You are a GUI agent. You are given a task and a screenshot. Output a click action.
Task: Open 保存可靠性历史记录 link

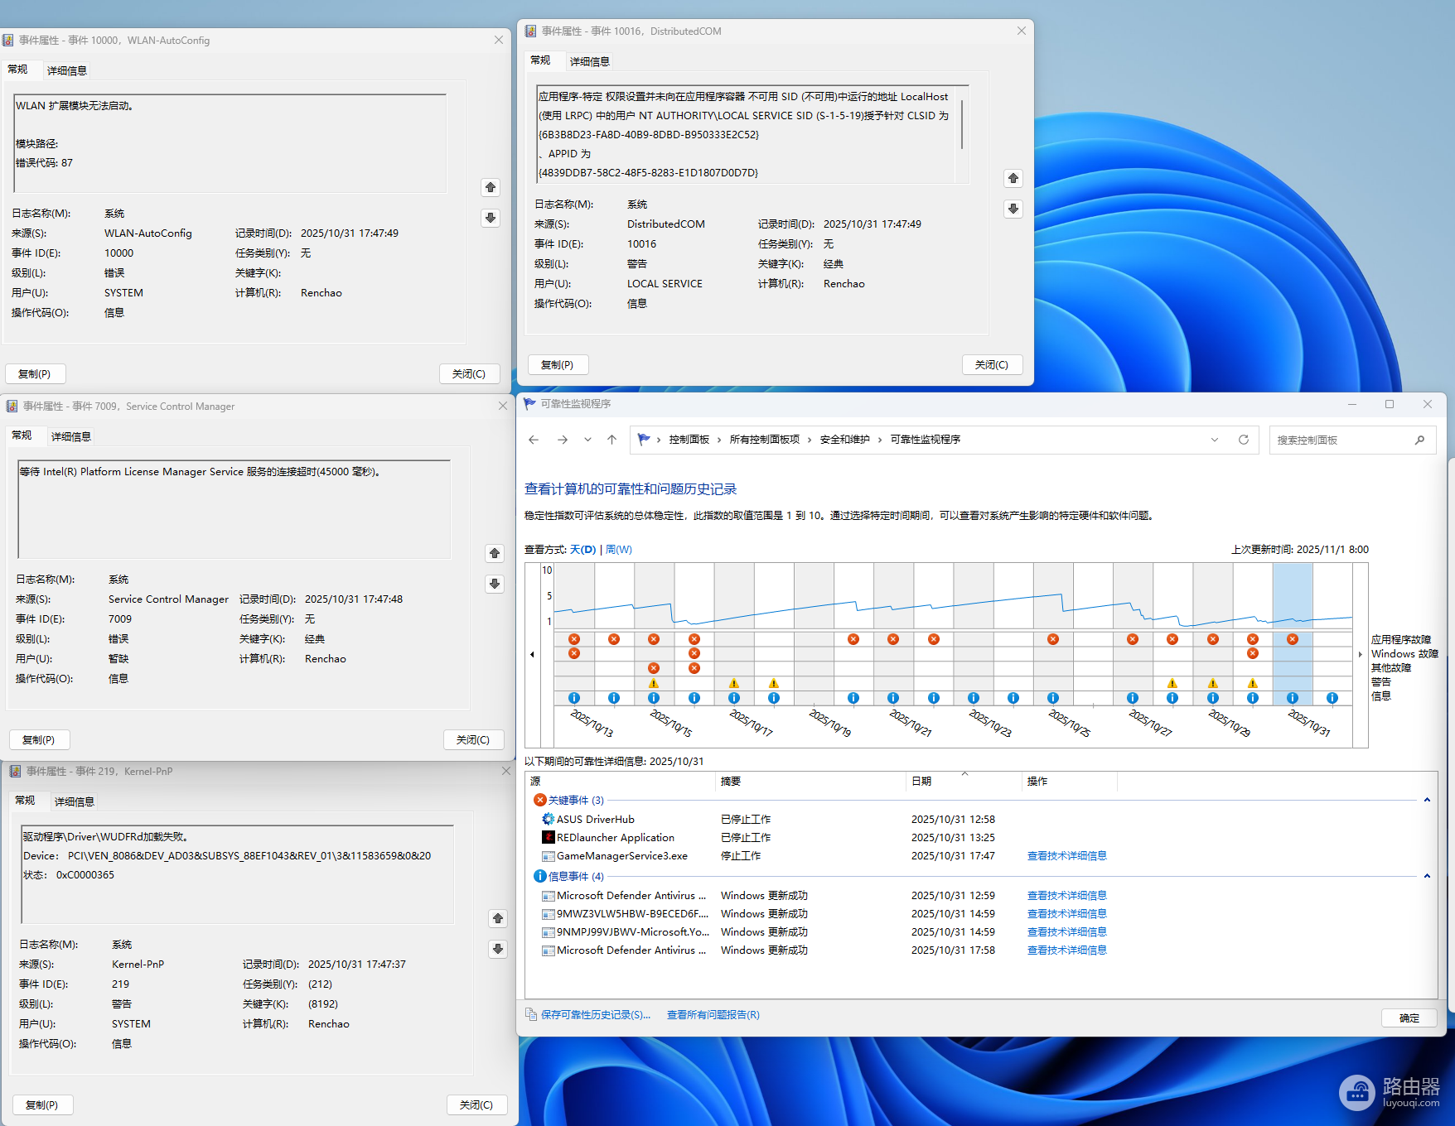pyautogui.click(x=596, y=1014)
